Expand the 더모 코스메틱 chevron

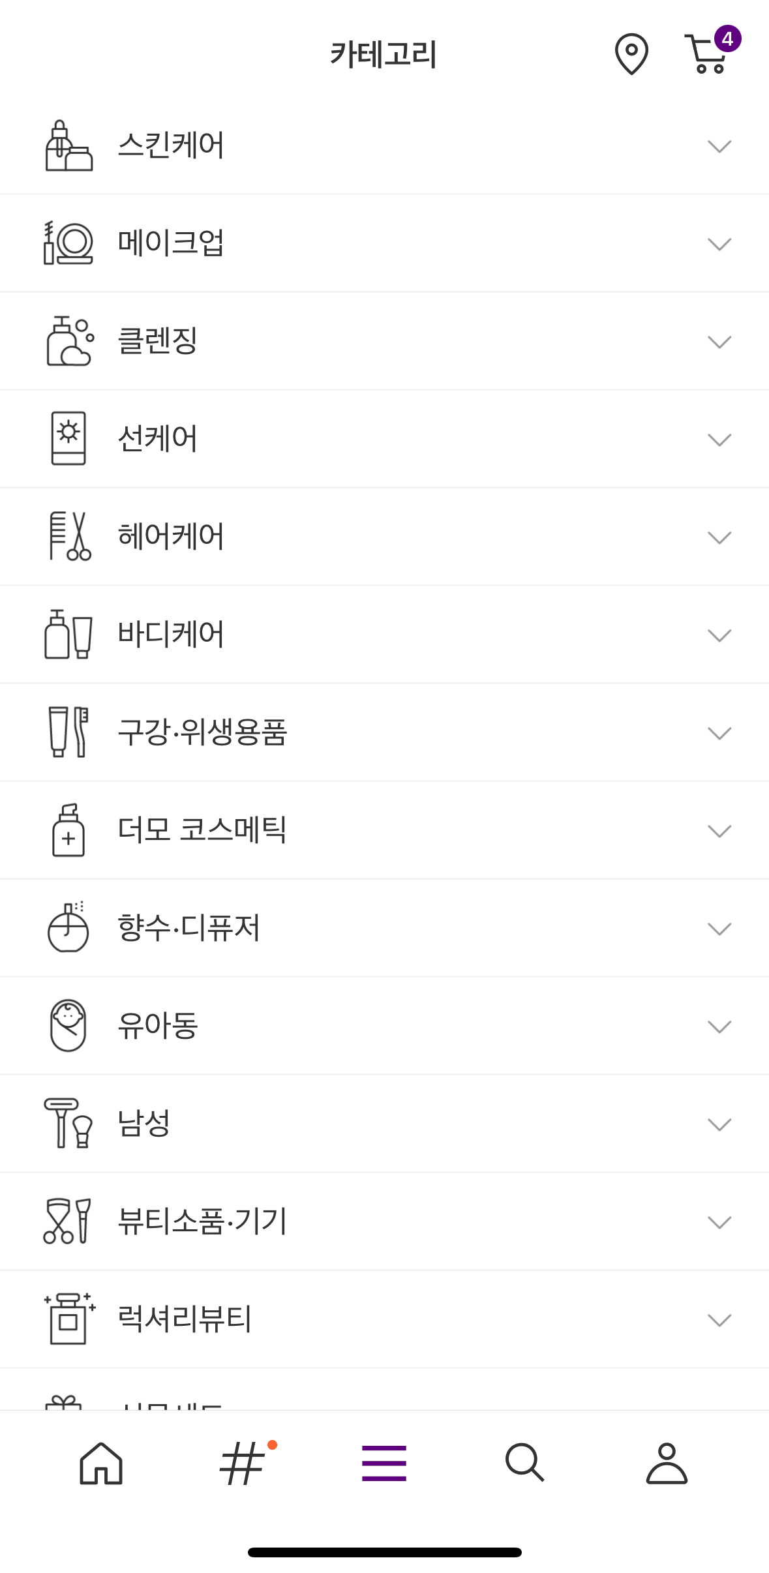(x=719, y=831)
